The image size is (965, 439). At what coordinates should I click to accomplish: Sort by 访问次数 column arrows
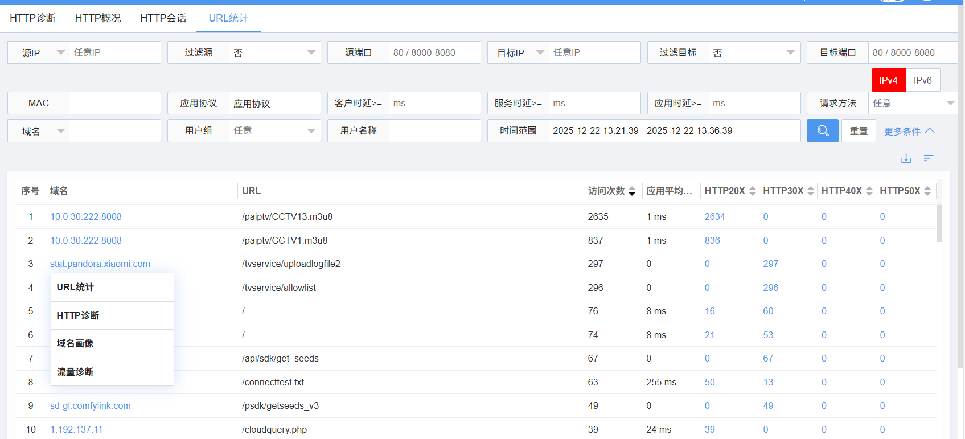click(632, 191)
